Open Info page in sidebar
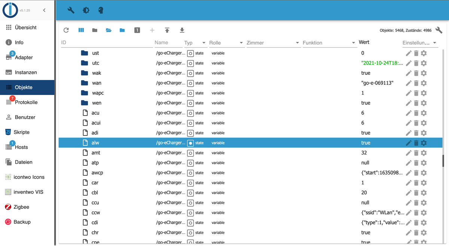449x246 pixels. coord(27,42)
